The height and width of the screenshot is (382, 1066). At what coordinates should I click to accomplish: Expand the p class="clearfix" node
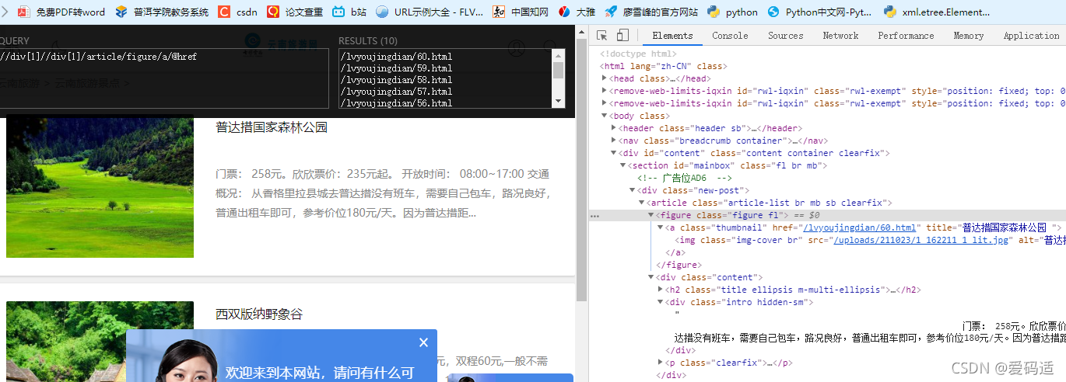660,363
